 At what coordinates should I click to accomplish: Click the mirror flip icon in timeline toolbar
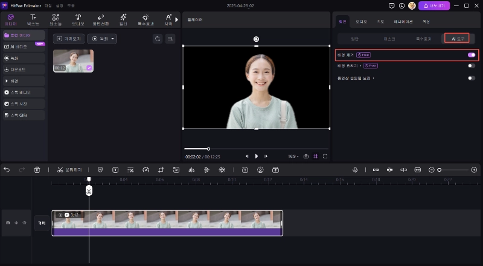[x=191, y=170]
